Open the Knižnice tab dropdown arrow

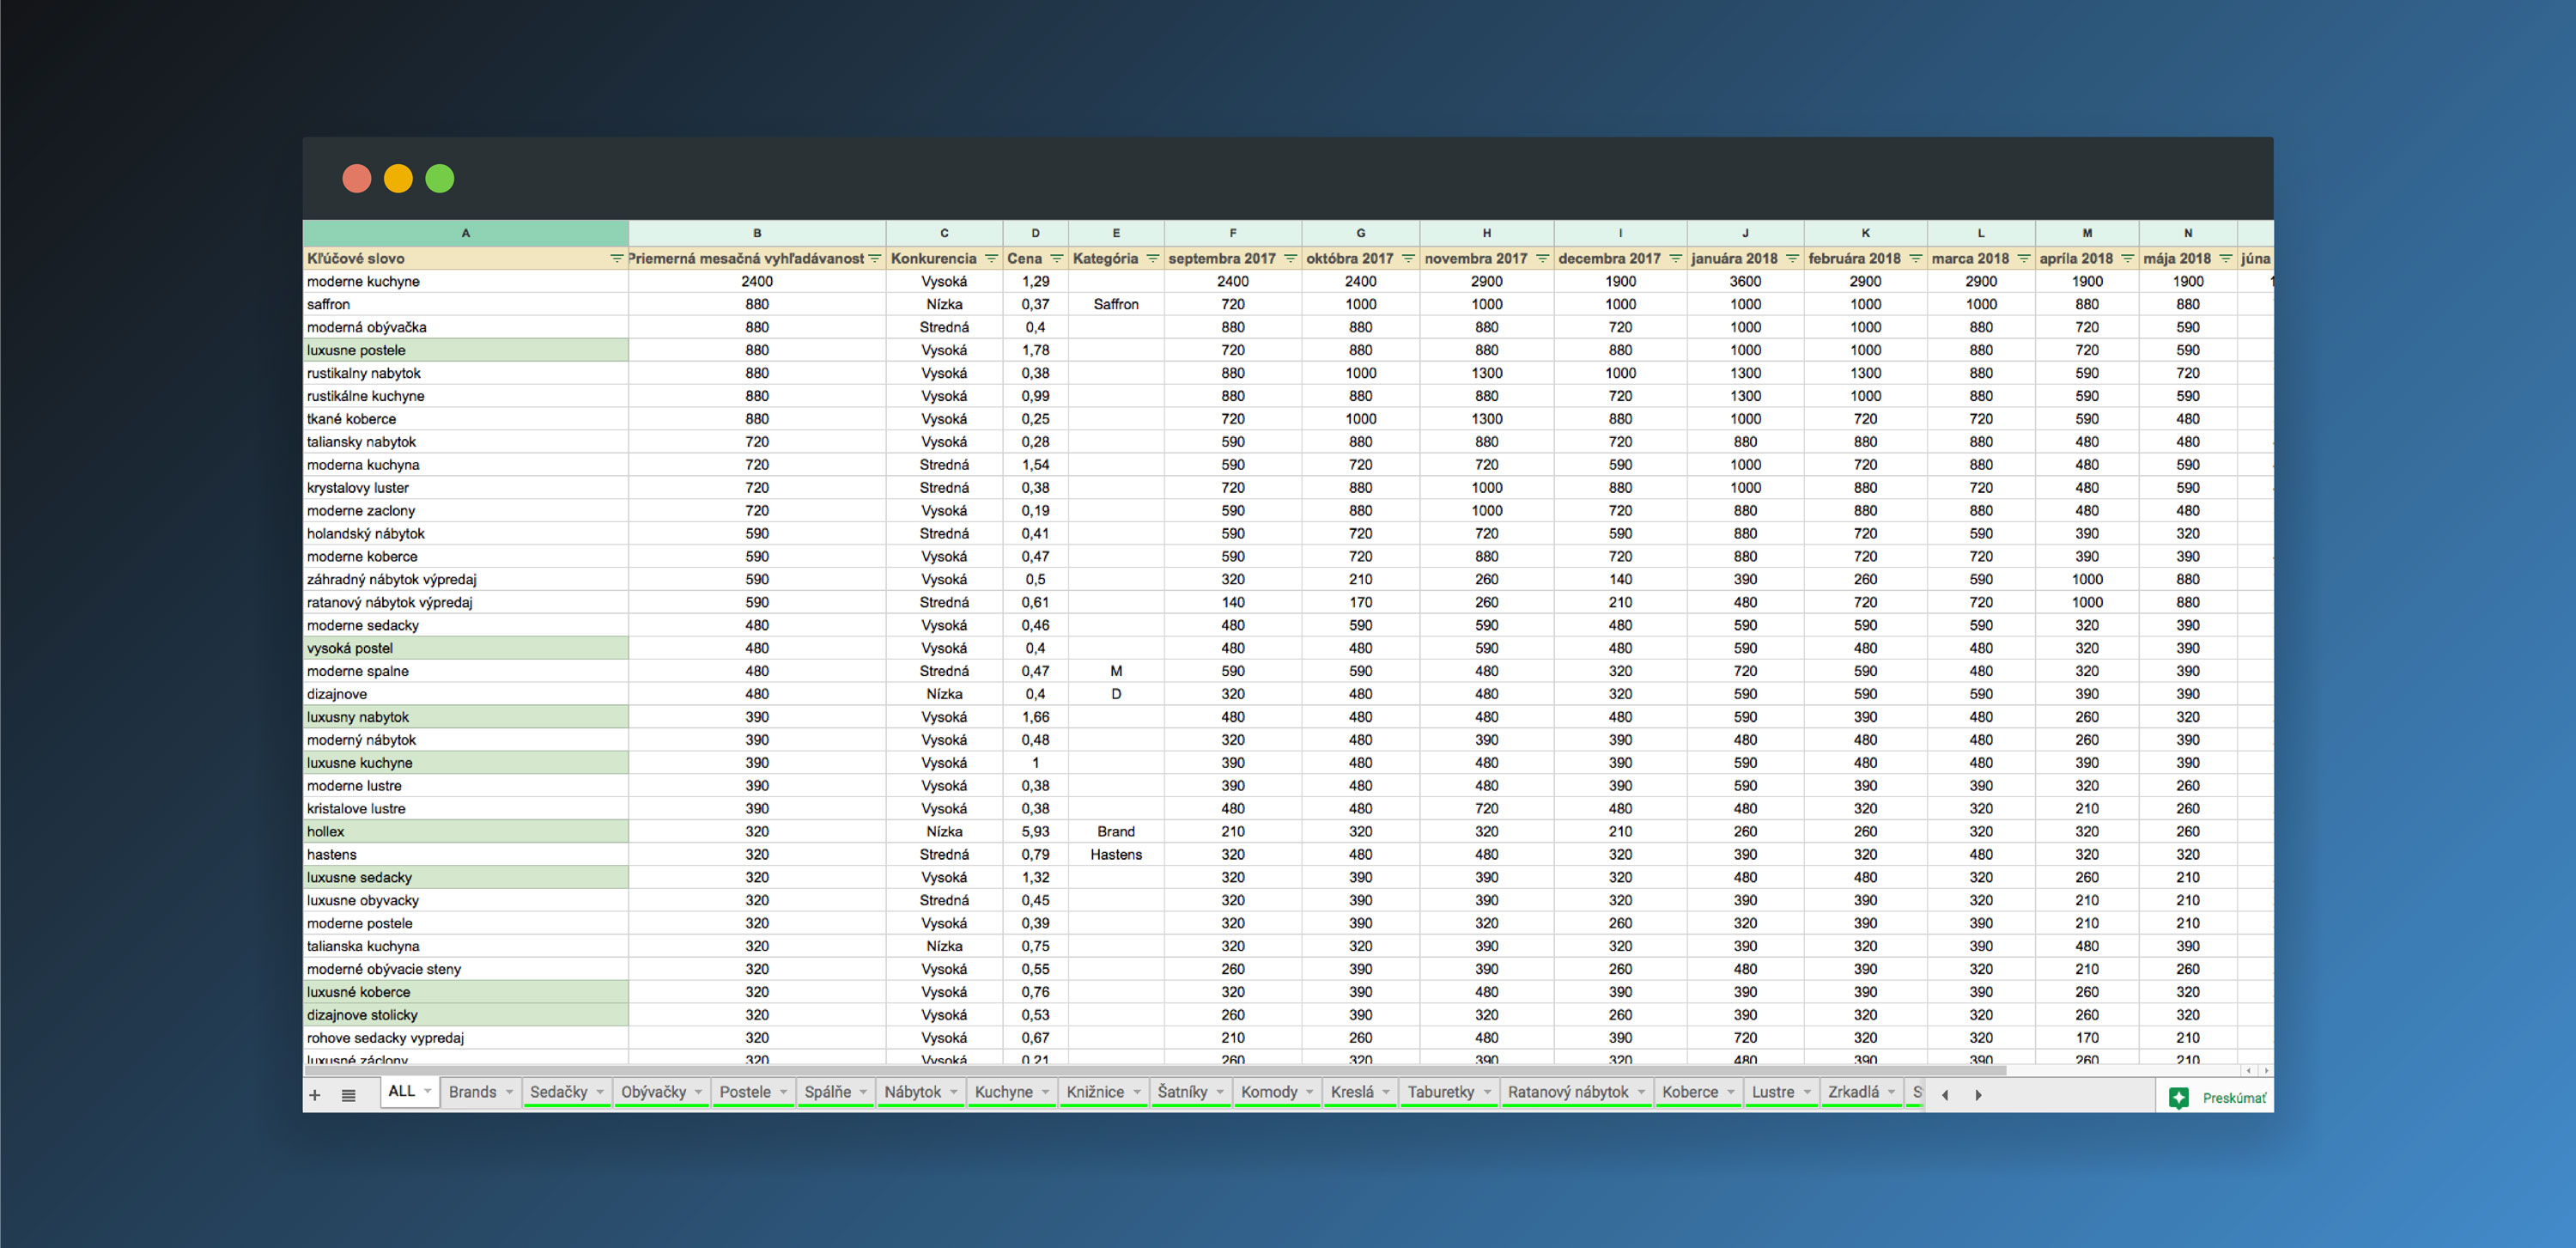click(x=1137, y=1092)
